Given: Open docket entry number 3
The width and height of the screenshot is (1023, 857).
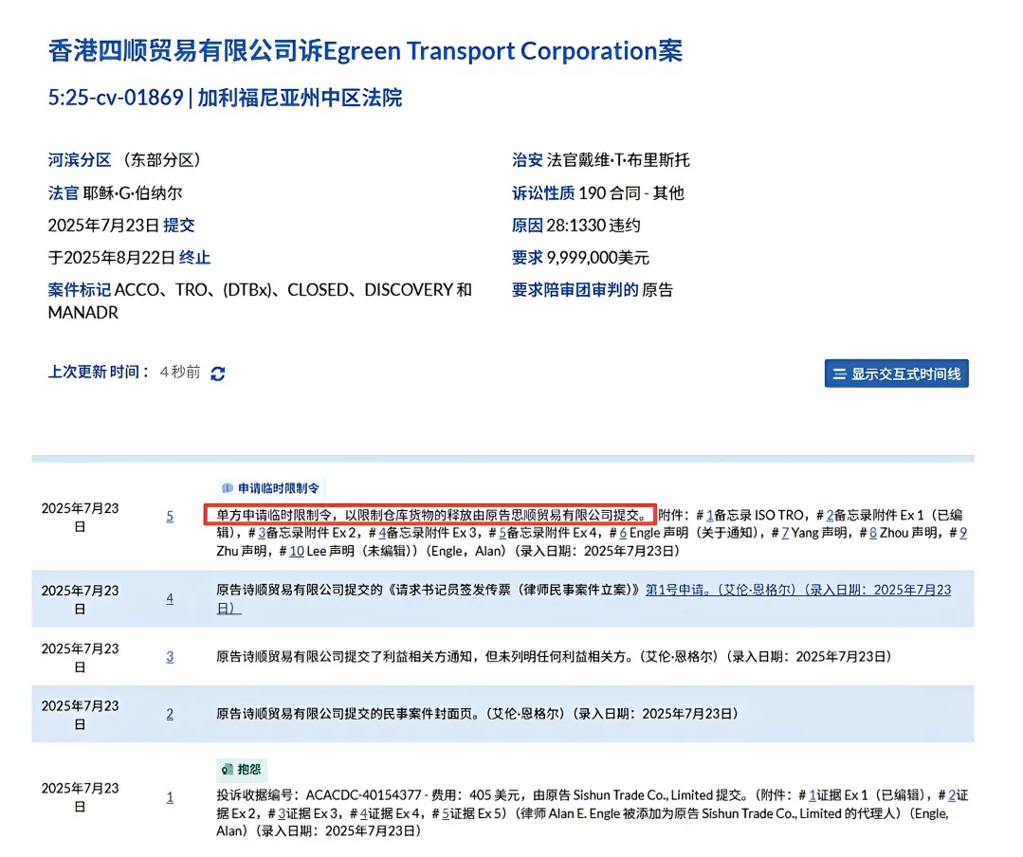Looking at the screenshot, I should click(x=170, y=657).
